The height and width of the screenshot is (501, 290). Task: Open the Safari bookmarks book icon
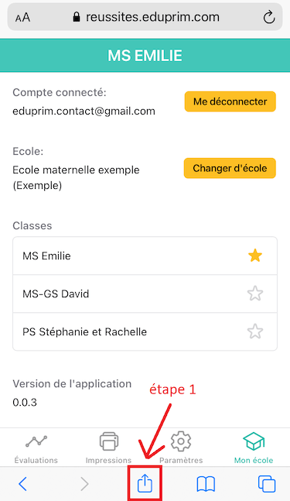pyautogui.click(x=206, y=484)
